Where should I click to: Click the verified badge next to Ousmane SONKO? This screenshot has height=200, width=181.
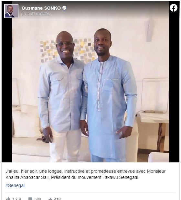tap(64, 8)
